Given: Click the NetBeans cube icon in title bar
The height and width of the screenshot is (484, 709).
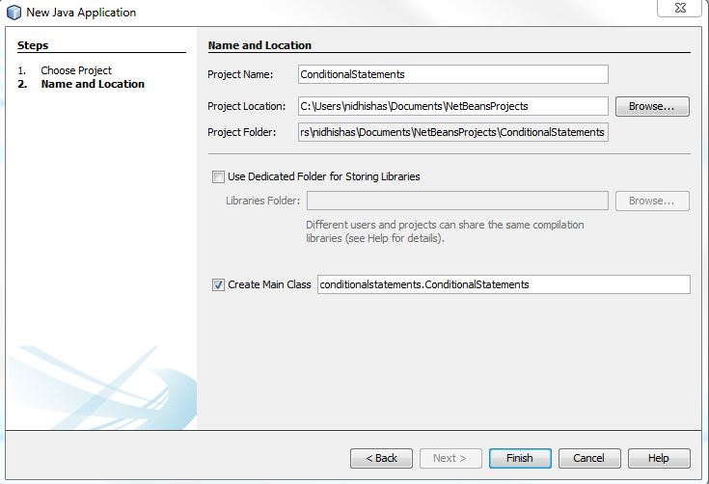Looking at the screenshot, I should click(14, 13).
